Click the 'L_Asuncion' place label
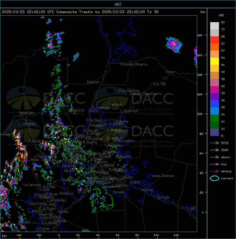Image resolution: width=236 pixels, height=239 pixels. pos(129,111)
